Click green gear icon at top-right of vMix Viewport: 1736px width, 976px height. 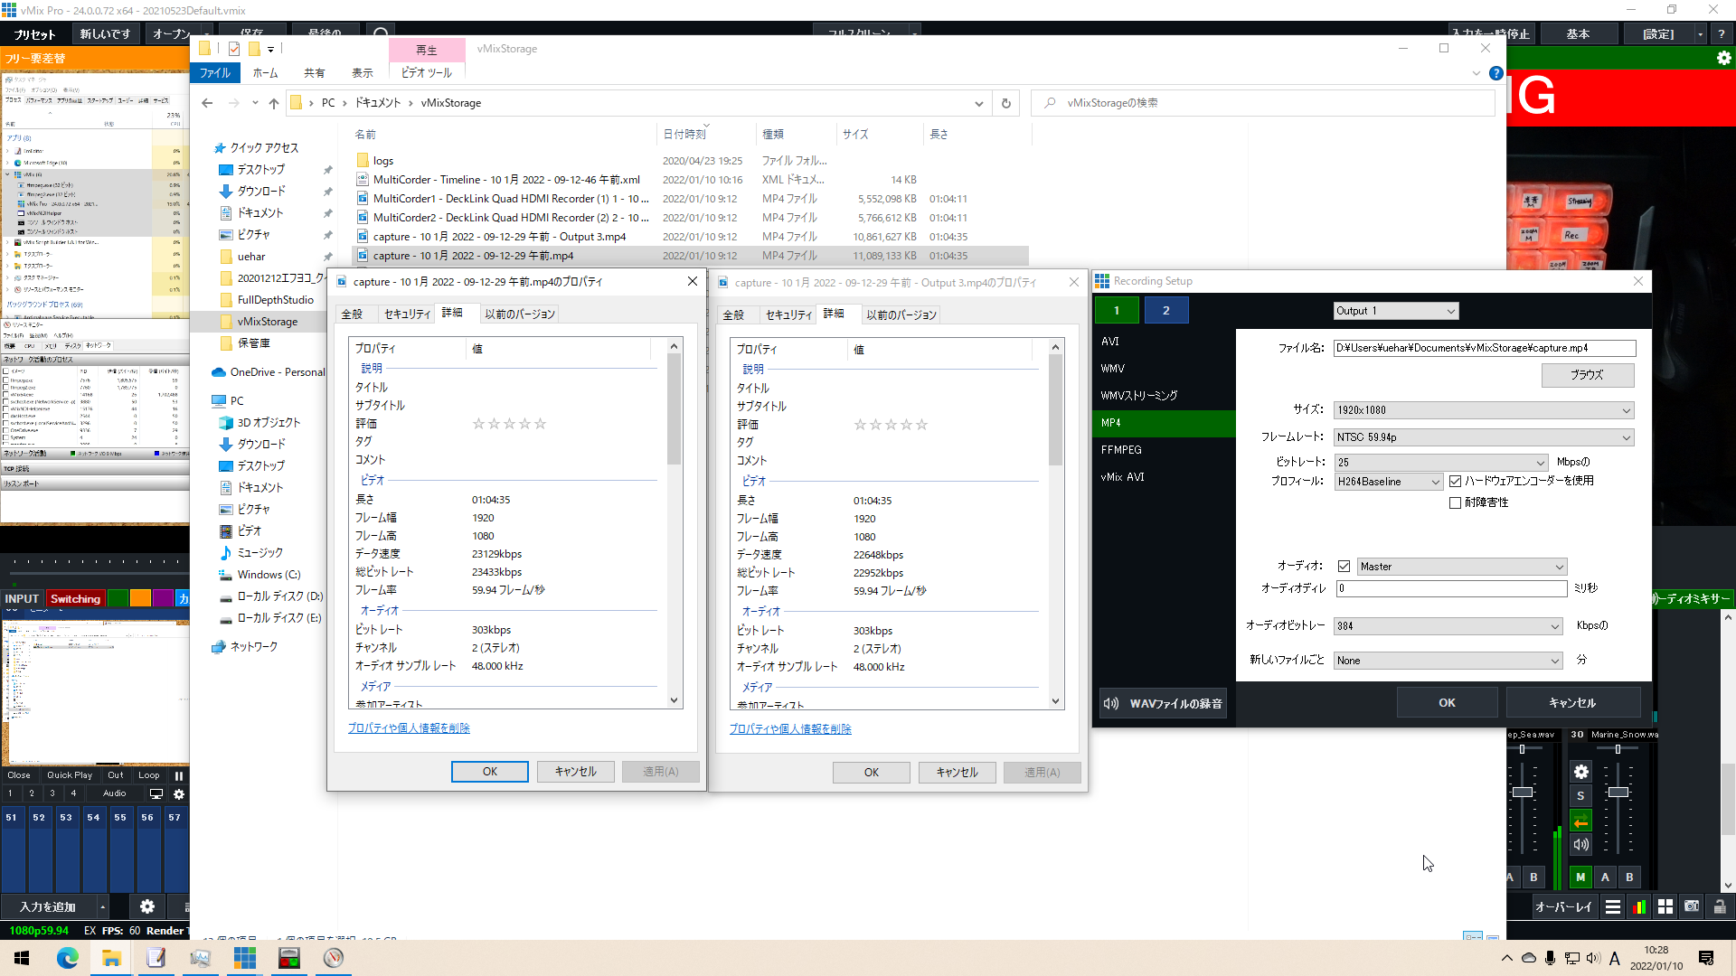tap(1723, 58)
